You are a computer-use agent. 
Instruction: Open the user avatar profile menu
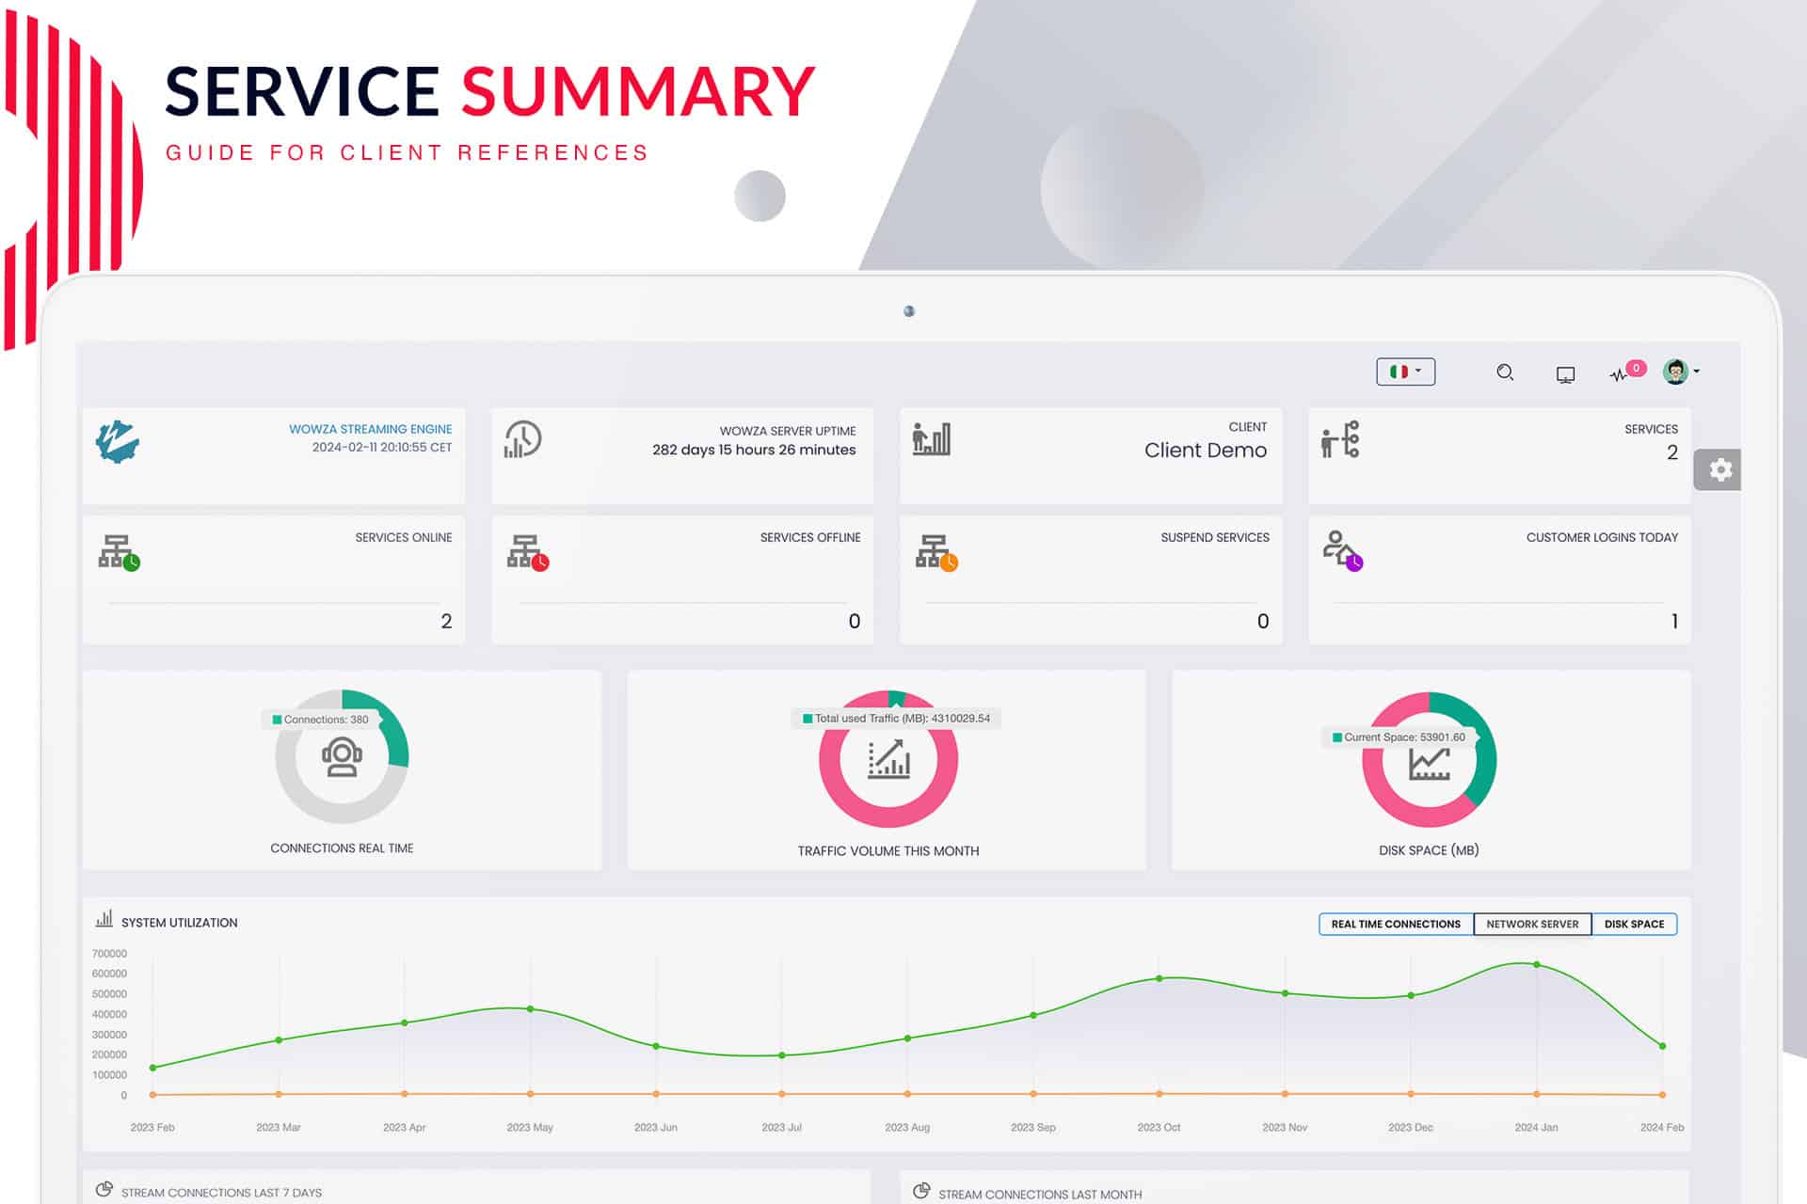tap(1681, 372)
